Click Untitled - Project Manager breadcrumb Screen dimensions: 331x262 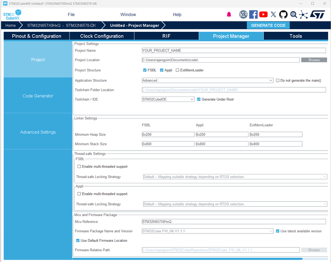pyautogui.click(x=135, y=25)
